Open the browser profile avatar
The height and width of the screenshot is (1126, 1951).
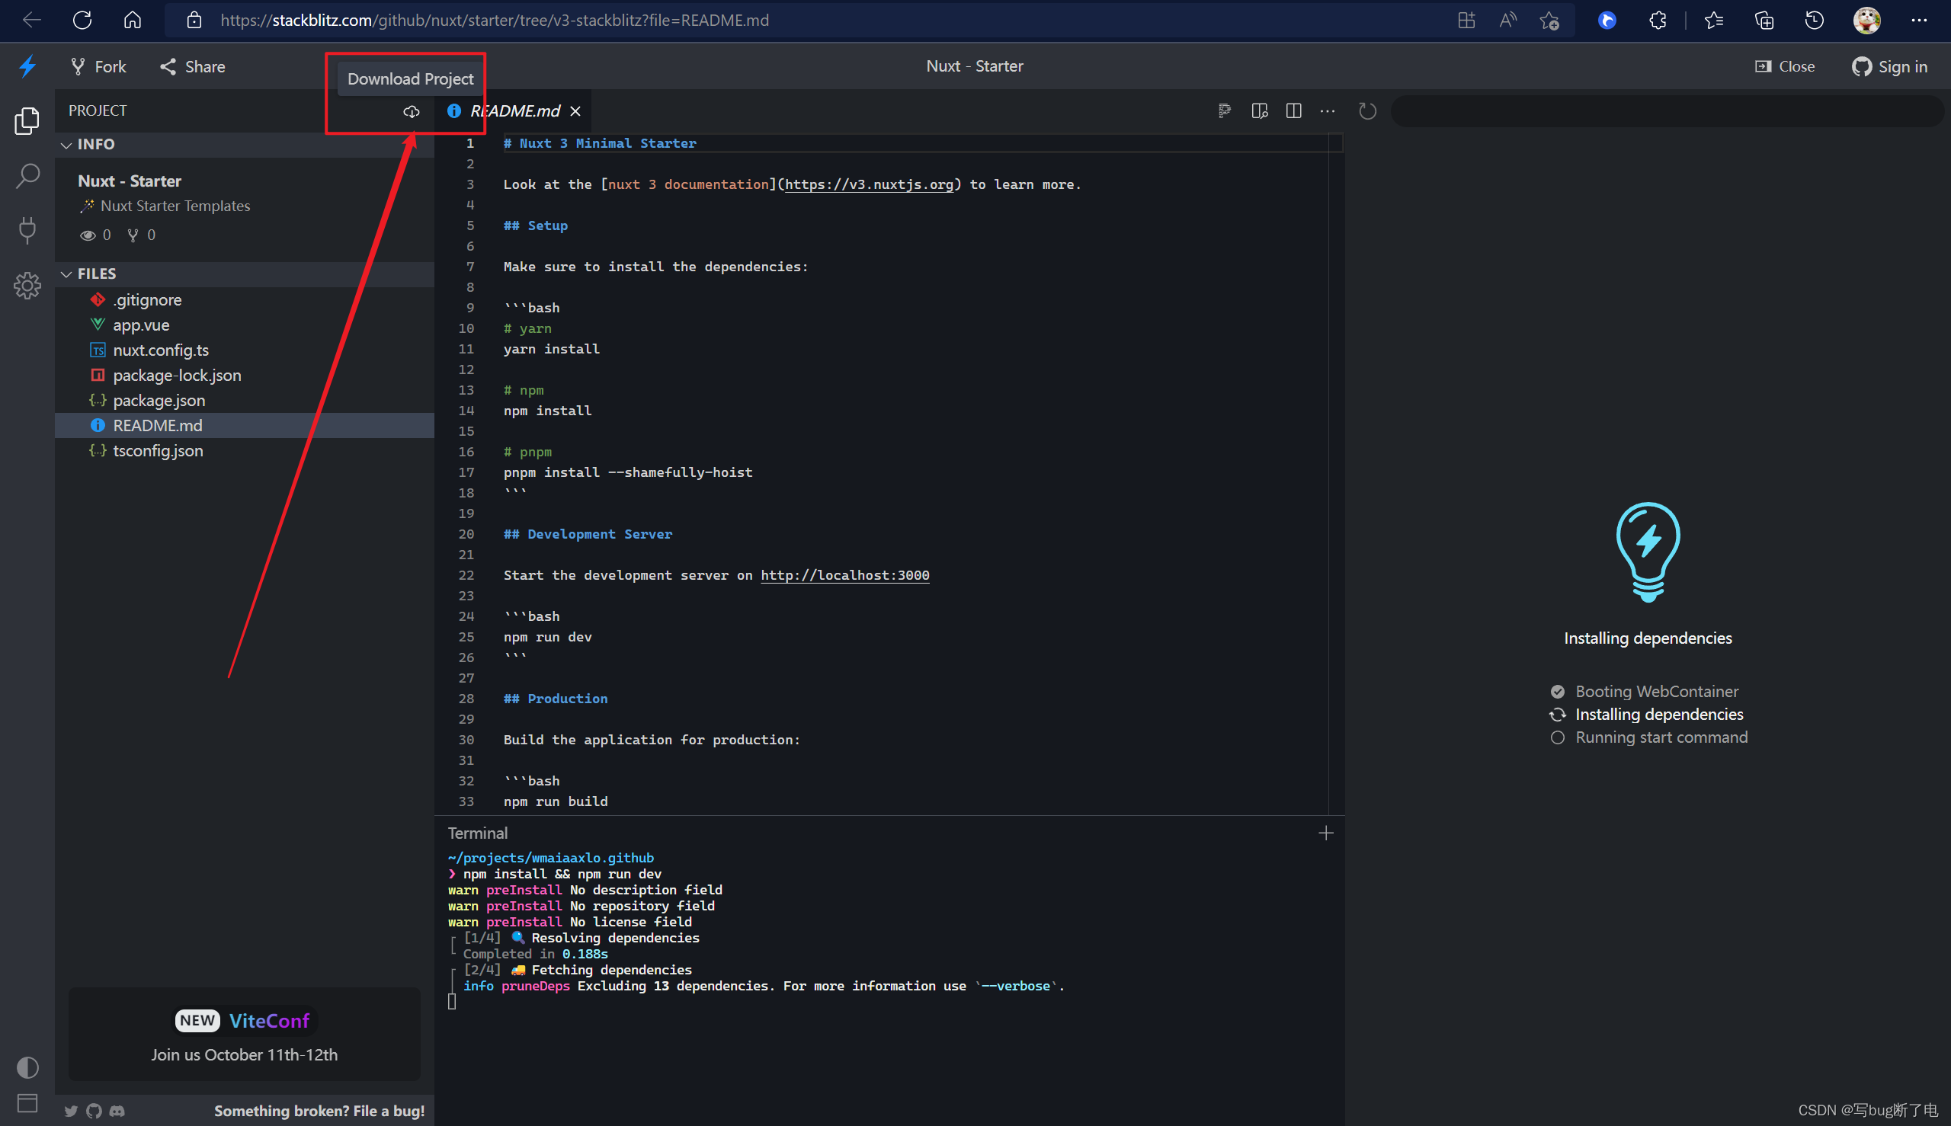pyautogui.click(x=1866, y=20)
